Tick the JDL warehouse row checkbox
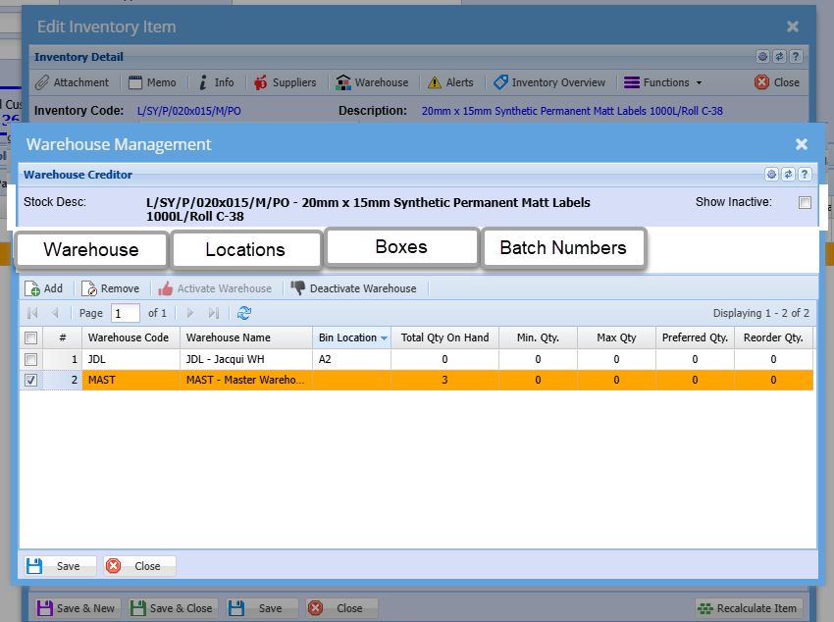Image resolution: width=834 pixels, height=622 pixels. coord(31,360)
